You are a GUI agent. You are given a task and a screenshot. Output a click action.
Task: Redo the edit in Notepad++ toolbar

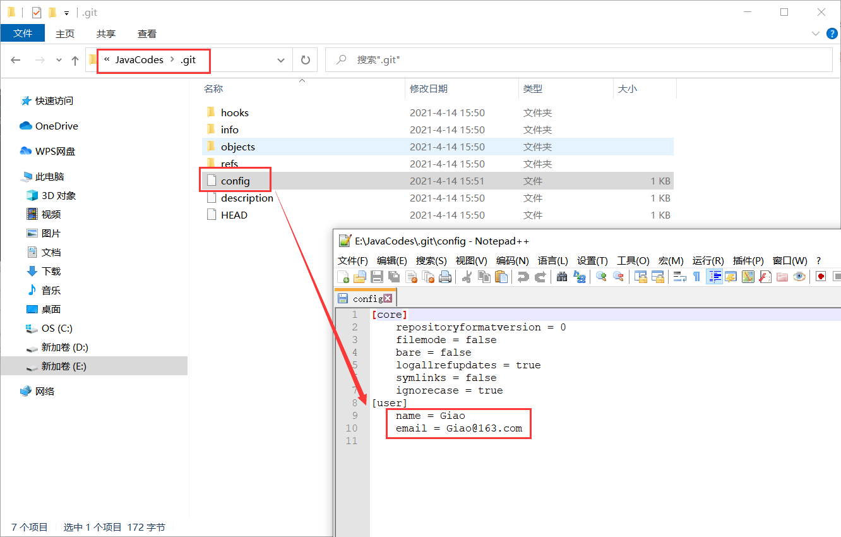[x=540, y=276]
